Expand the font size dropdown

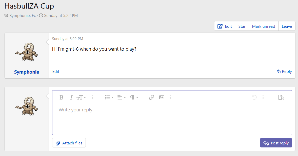81,97
